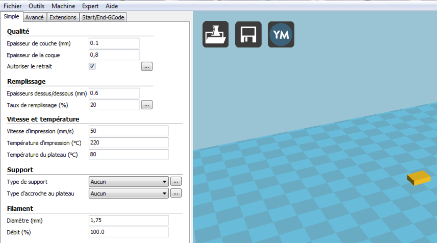Click the Save toolpath floppy icon

coord(248,34)
